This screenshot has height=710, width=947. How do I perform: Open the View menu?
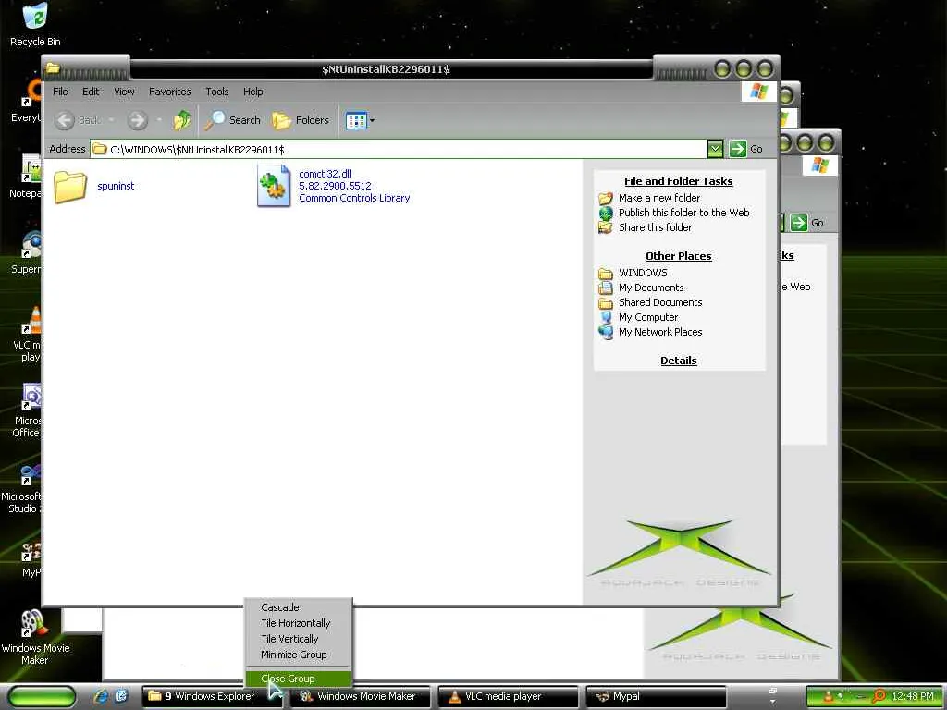125,92
